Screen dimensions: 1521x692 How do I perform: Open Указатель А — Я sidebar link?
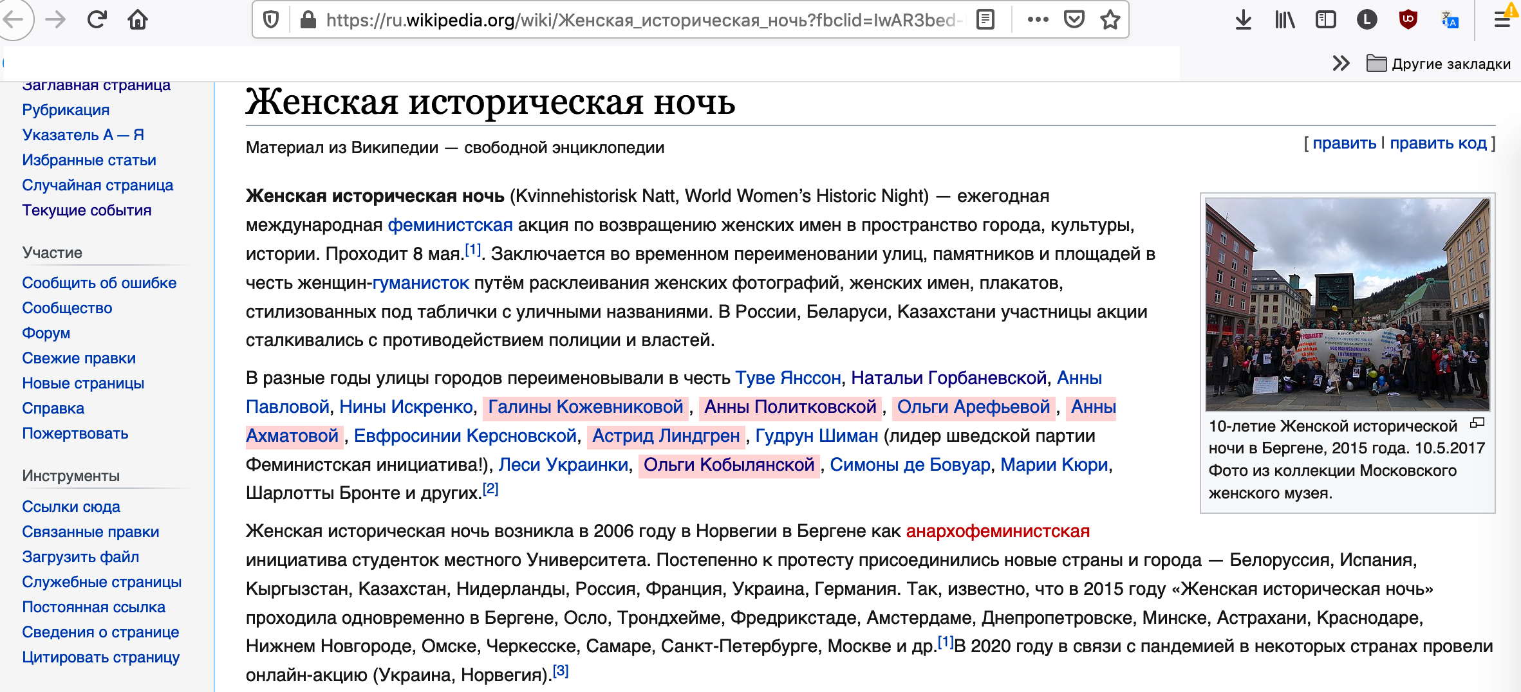click(83, 135)
